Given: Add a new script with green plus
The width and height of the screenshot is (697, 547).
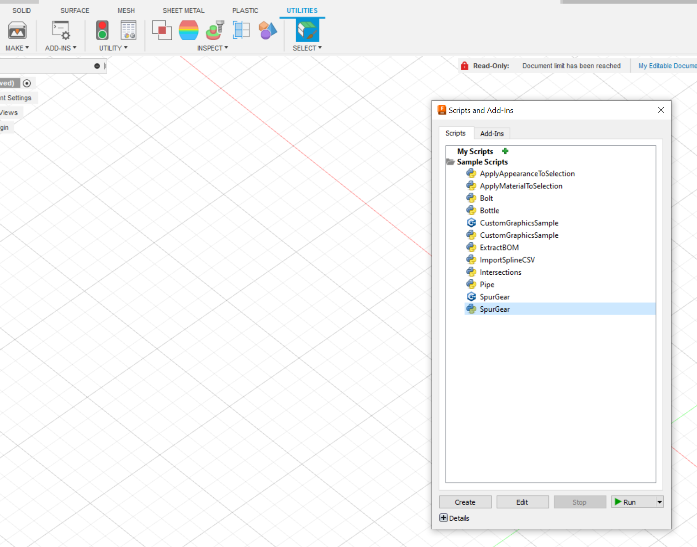Looking at the screenshot, I should (x=505, y=151).
